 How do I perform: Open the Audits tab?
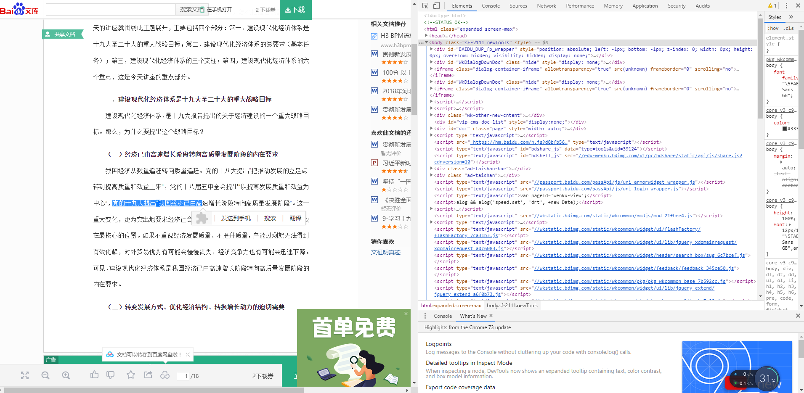(702, 6)
